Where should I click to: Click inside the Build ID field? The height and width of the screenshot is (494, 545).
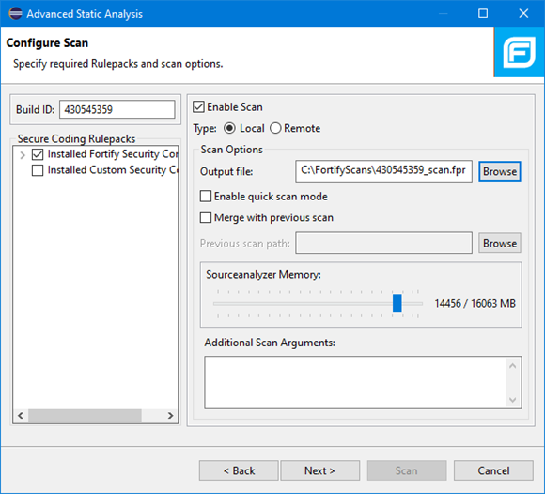coord(117,109)
